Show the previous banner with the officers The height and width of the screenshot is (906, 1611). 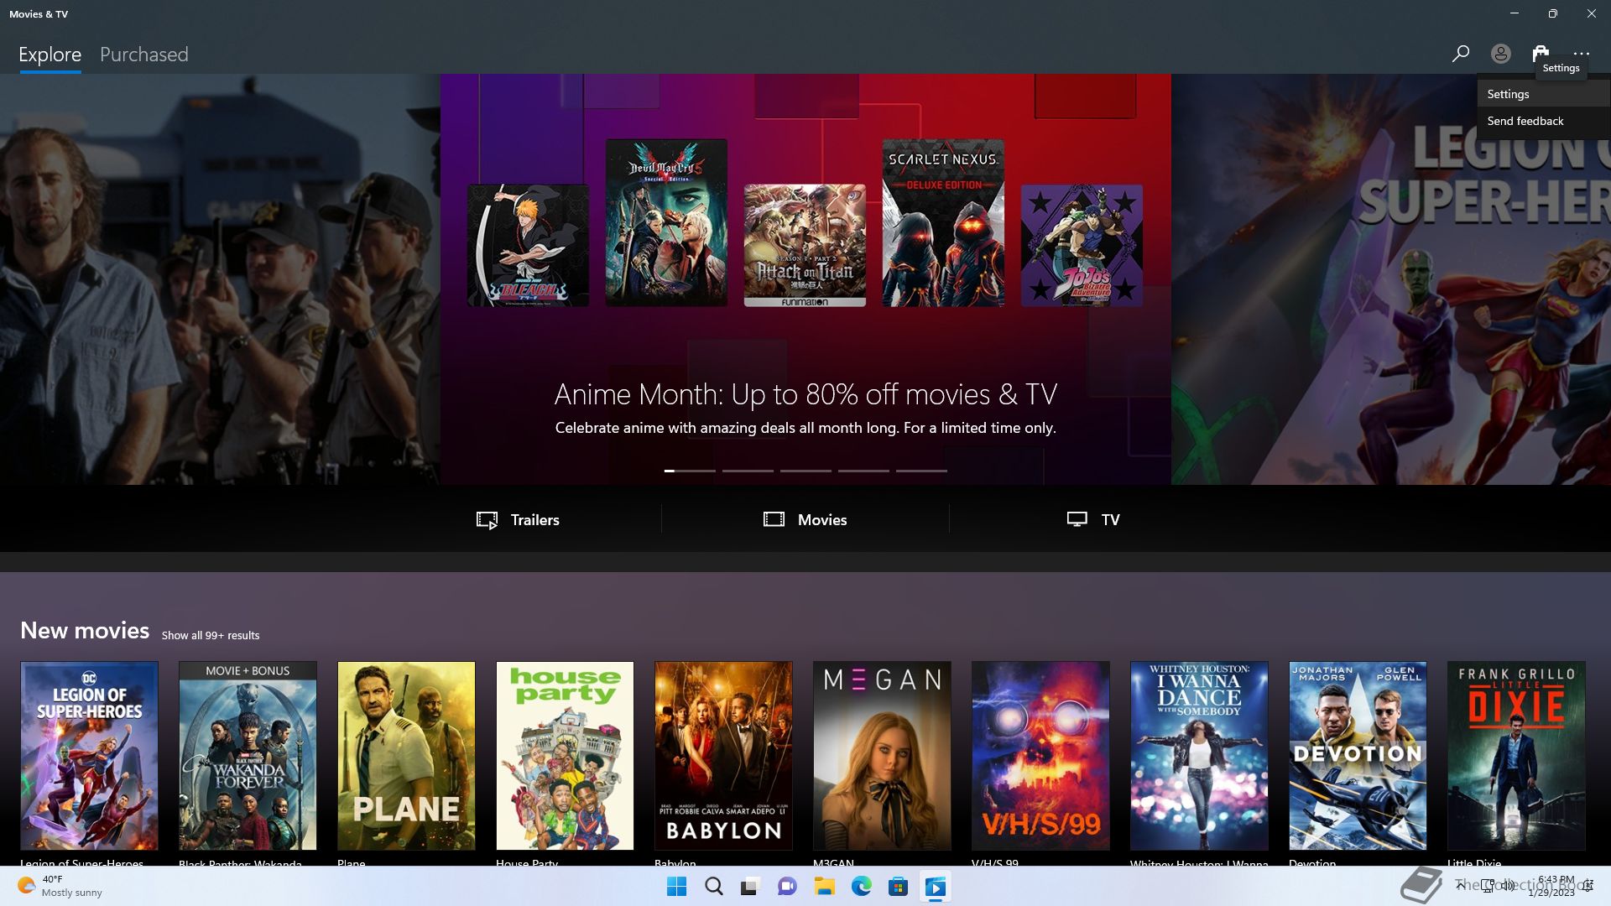pos(220,279)
